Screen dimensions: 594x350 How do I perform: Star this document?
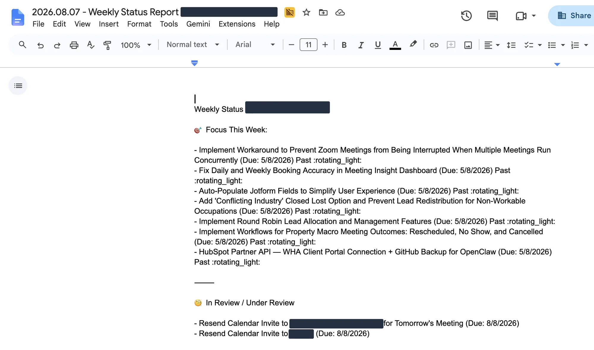click(x=306, y=12)
